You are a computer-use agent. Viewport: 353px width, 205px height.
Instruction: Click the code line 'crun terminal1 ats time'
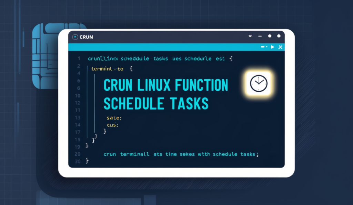click(181, 154)
